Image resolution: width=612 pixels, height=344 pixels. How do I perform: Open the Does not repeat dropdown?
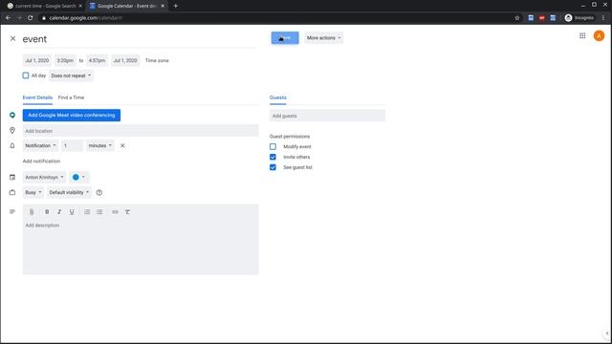tap(71, 75)
